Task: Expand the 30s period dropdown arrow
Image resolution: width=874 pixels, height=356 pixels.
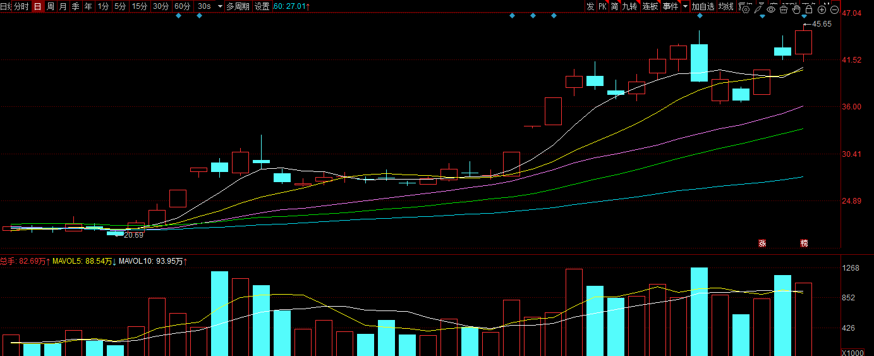Action: (x=219, y=6)
